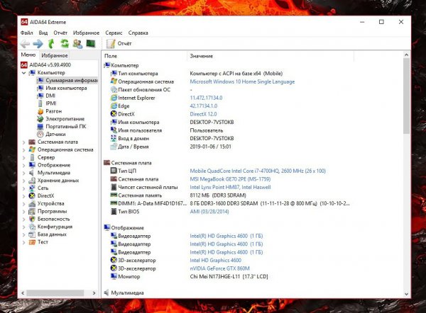The width and height of the screenshot is (426, 313).
Task: Click the Программы tree icon
Action: (32, 211)
